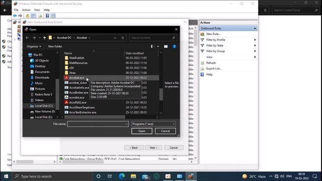This screenshot has width=322, height=181.
Task: Sort files by Date modified column
Action: pos(134,53)
